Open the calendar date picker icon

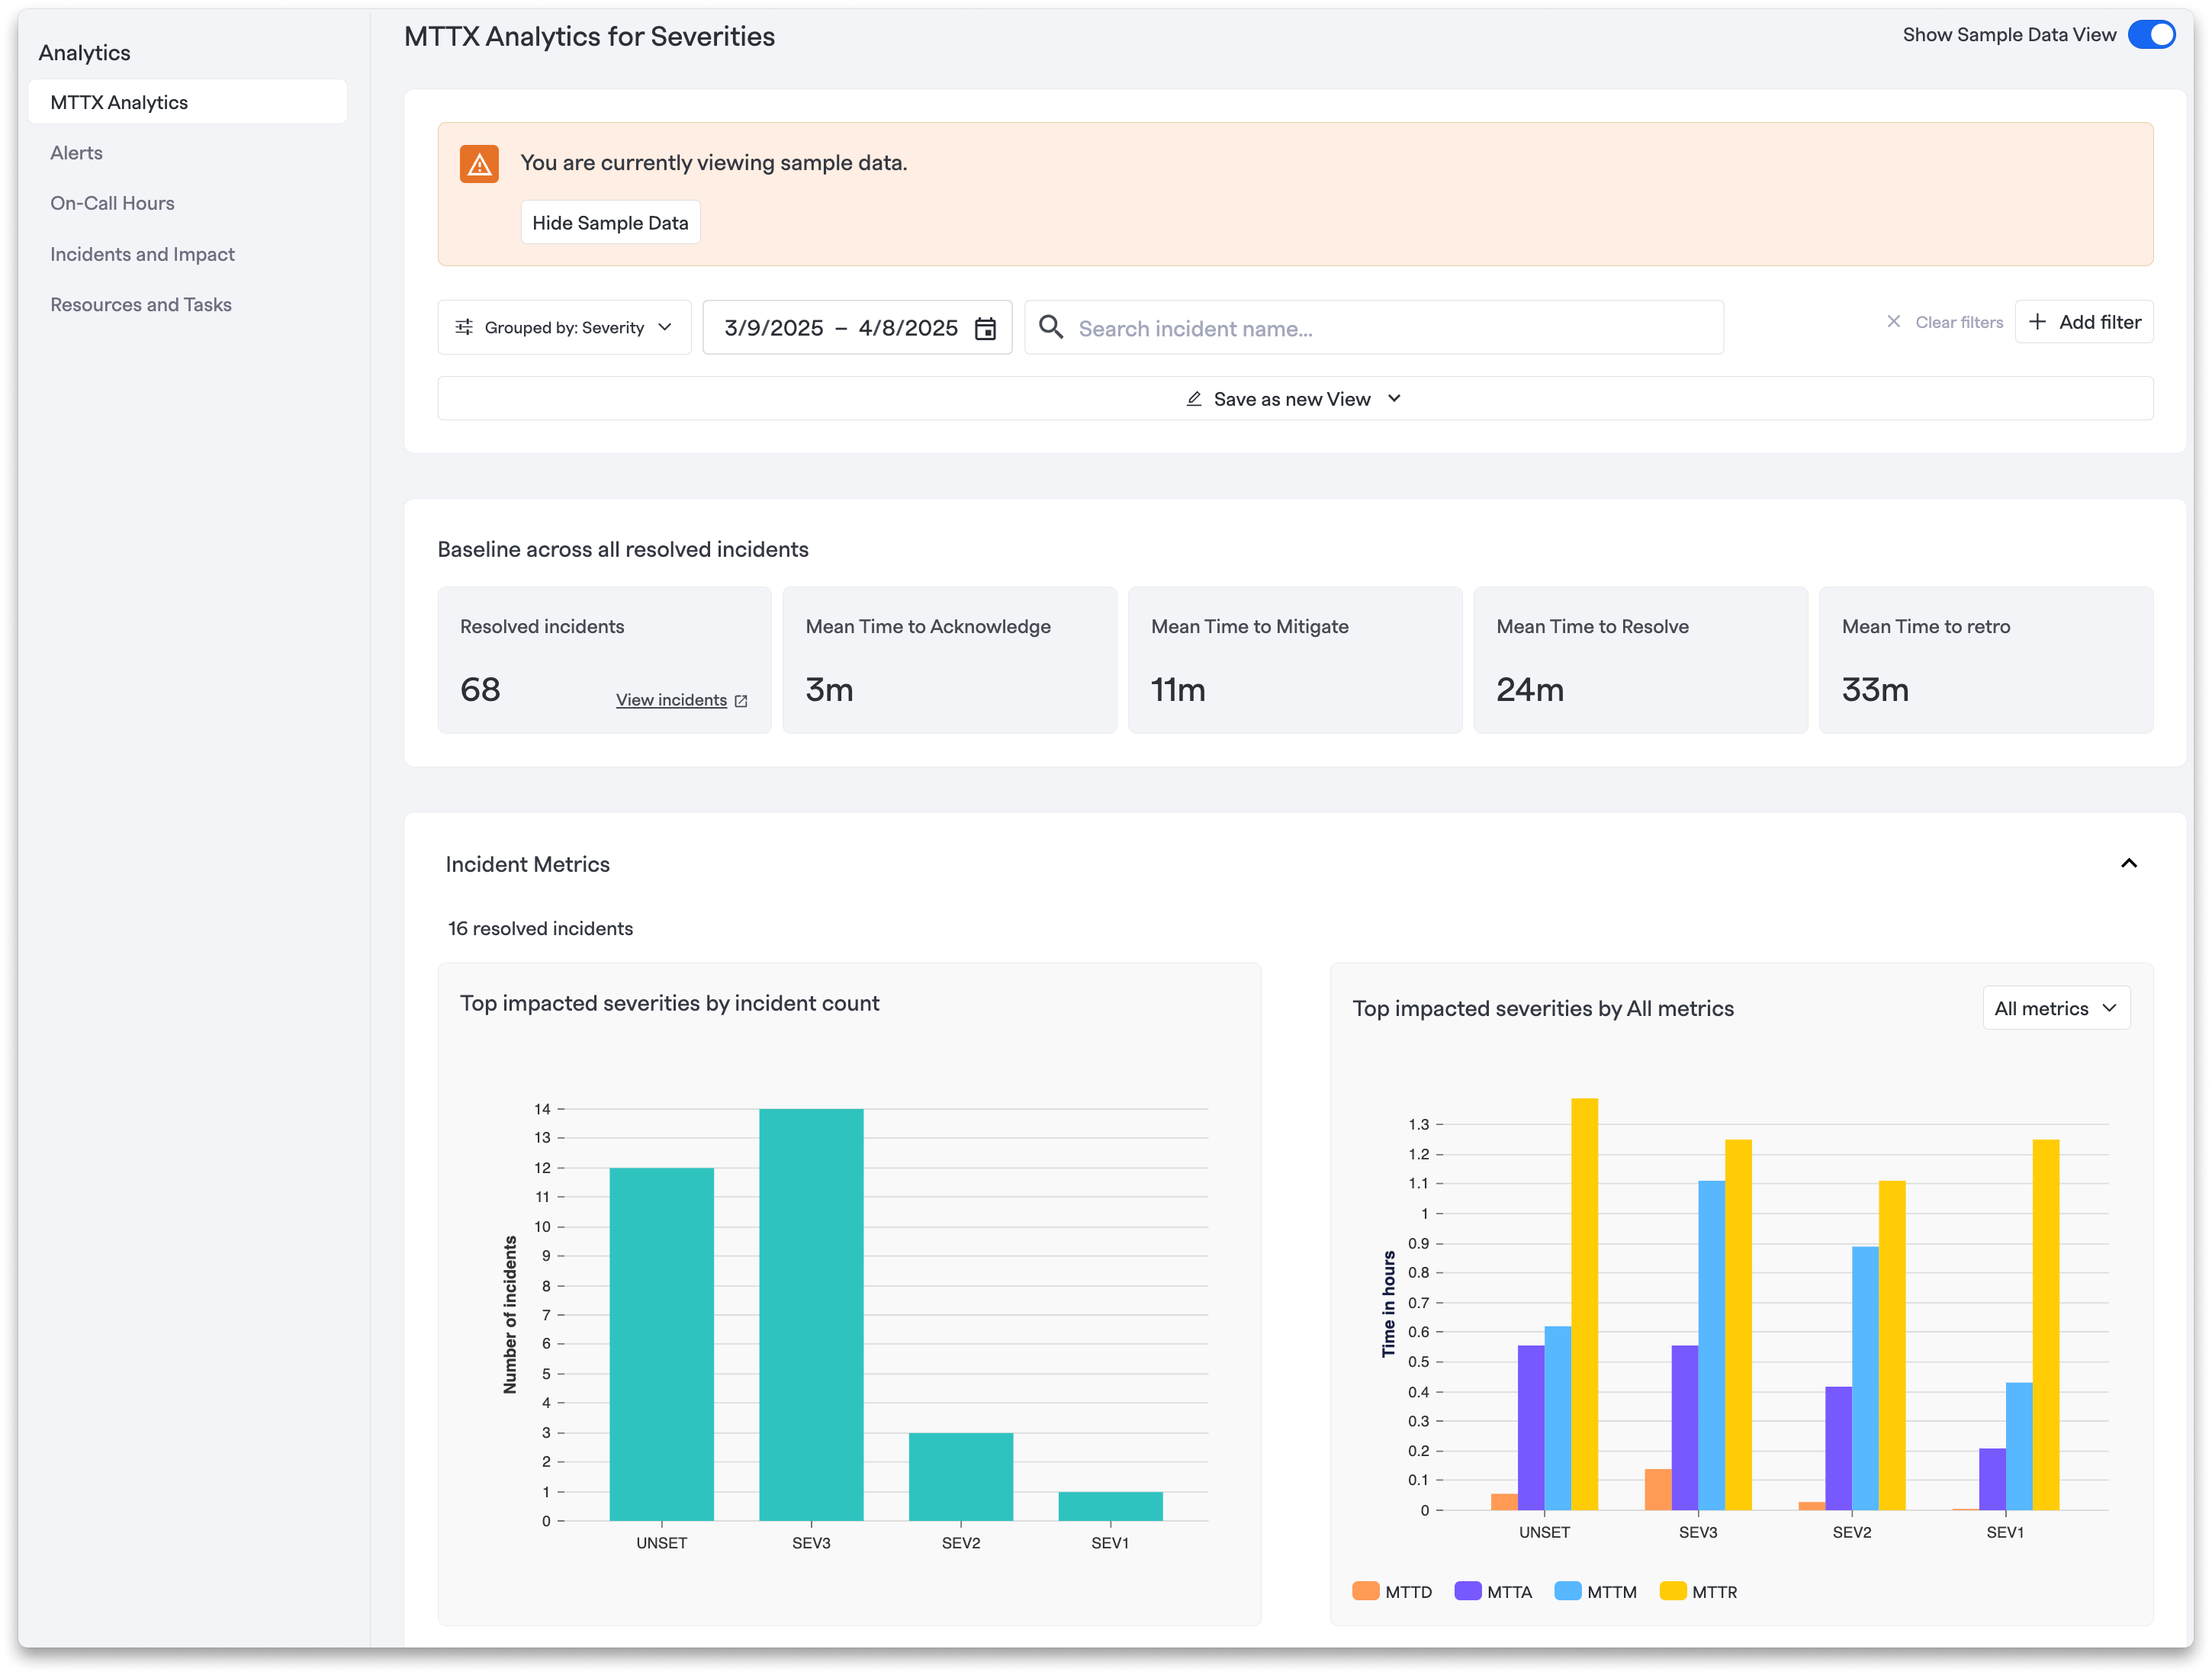pos(985,329)
